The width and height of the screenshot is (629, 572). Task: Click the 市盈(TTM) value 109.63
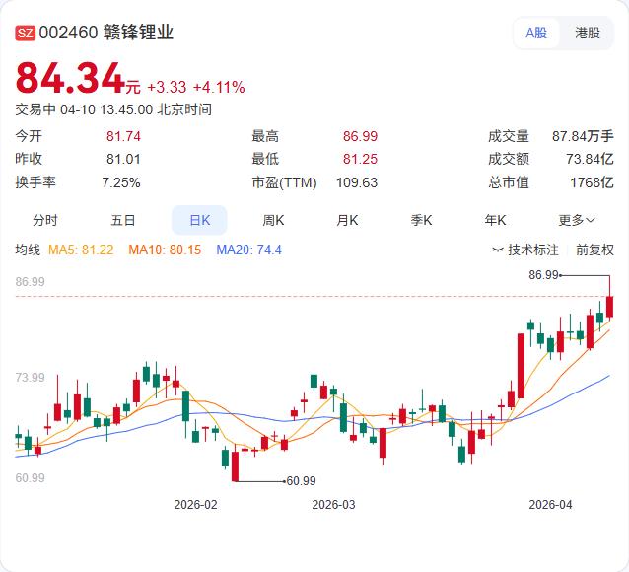[x=357, y=182]
